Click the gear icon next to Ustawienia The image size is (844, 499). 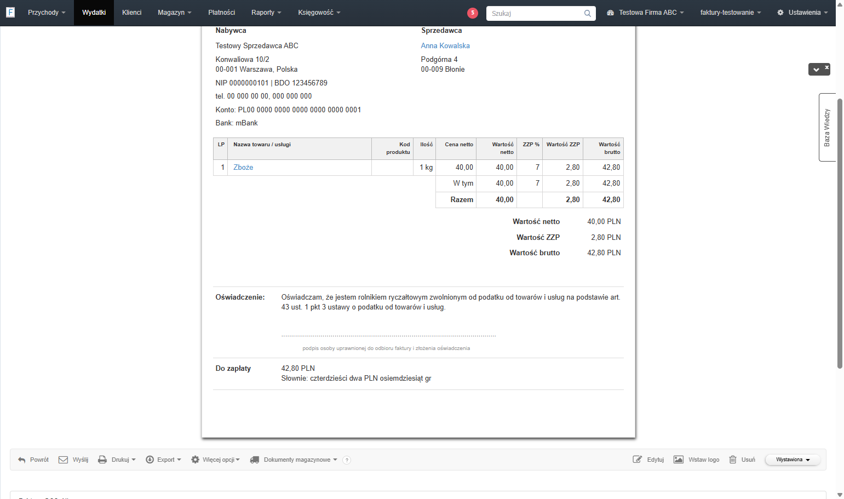pyautogui.click(x=780, y=13)
